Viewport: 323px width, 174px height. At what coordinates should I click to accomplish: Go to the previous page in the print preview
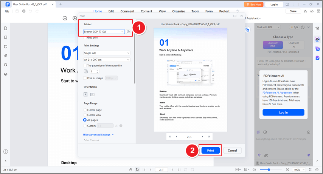(177, 137)
